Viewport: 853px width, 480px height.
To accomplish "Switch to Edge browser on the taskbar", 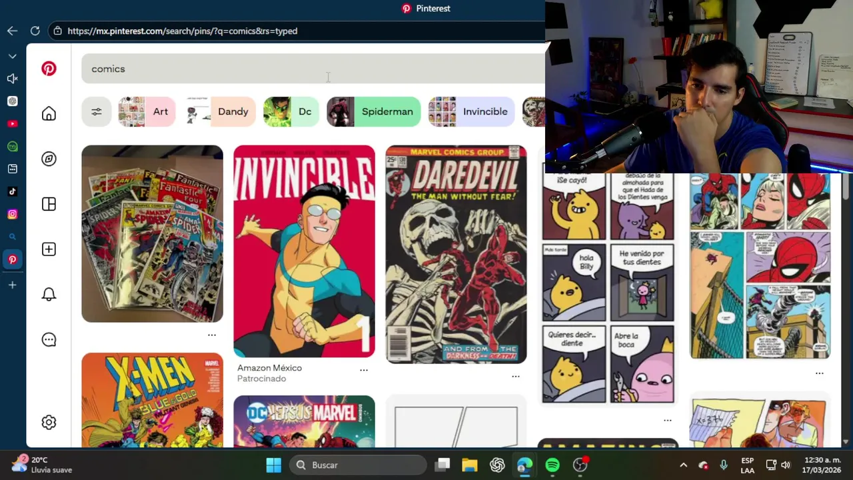I will (x=524, y=465).
